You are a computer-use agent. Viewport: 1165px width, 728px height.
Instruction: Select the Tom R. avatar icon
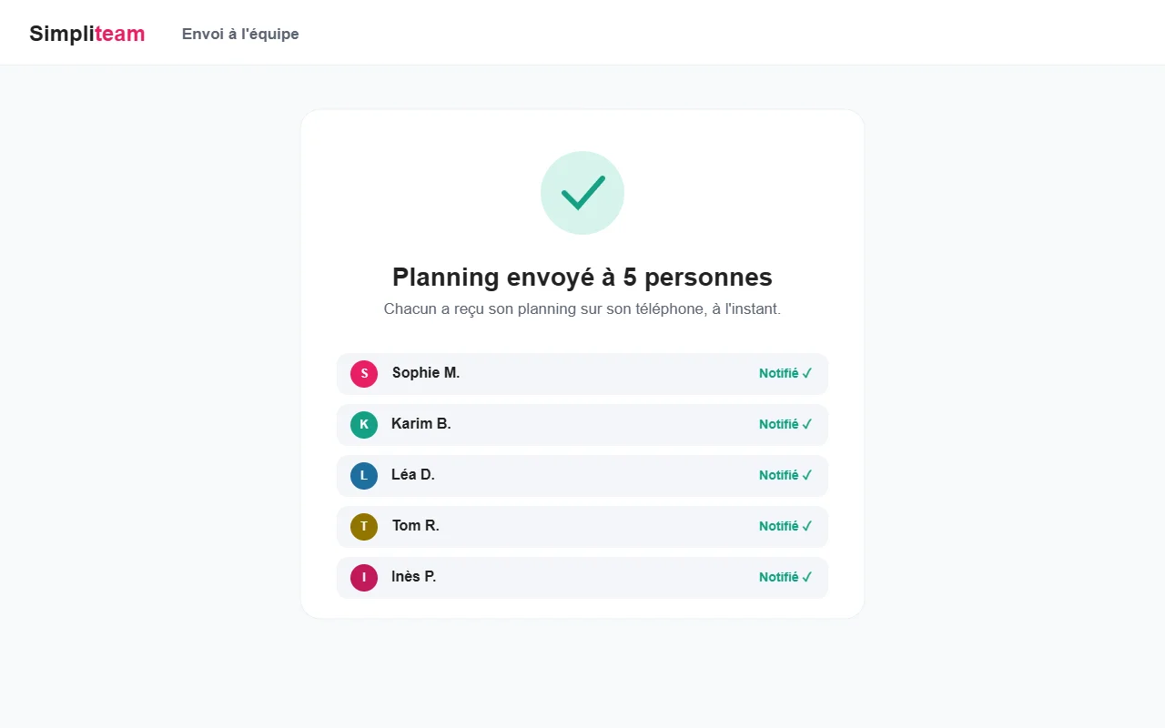tap(364, 527)
